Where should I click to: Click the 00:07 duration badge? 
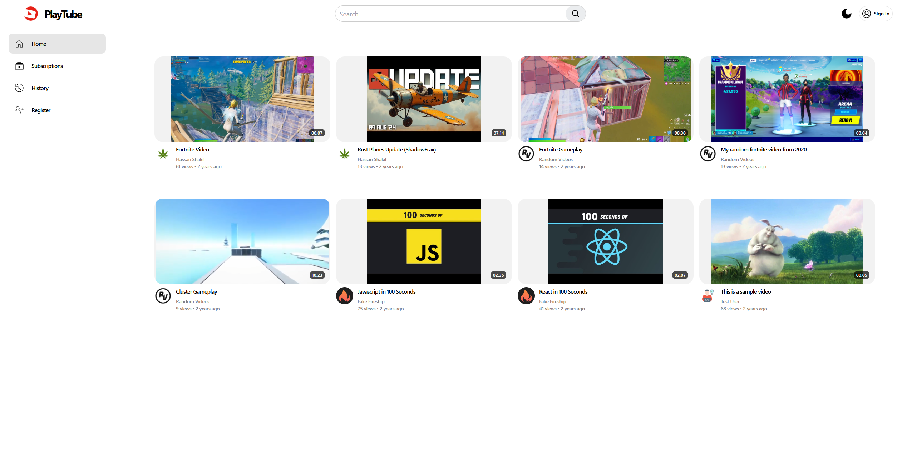[317, 133]
